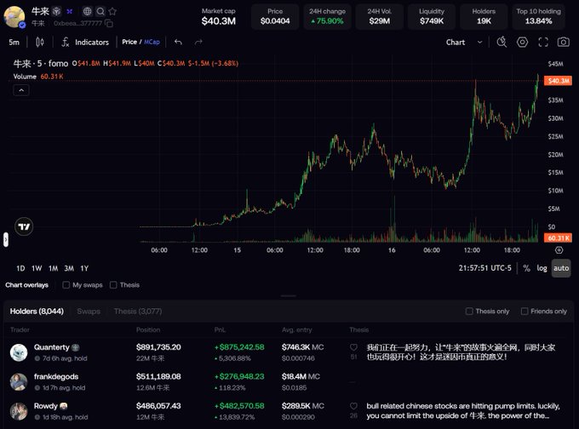This screenshot has height=429, width=579.
Task: Copy the contract address icon
Action: (109, 24)
